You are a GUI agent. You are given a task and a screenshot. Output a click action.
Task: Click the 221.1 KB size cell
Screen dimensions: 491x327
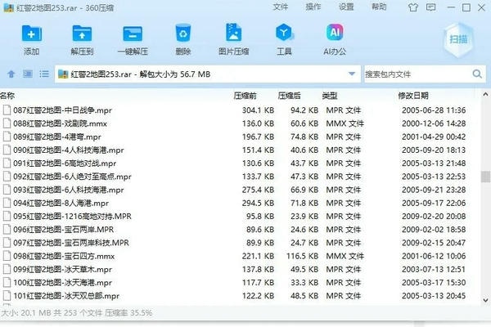[258, 256]
